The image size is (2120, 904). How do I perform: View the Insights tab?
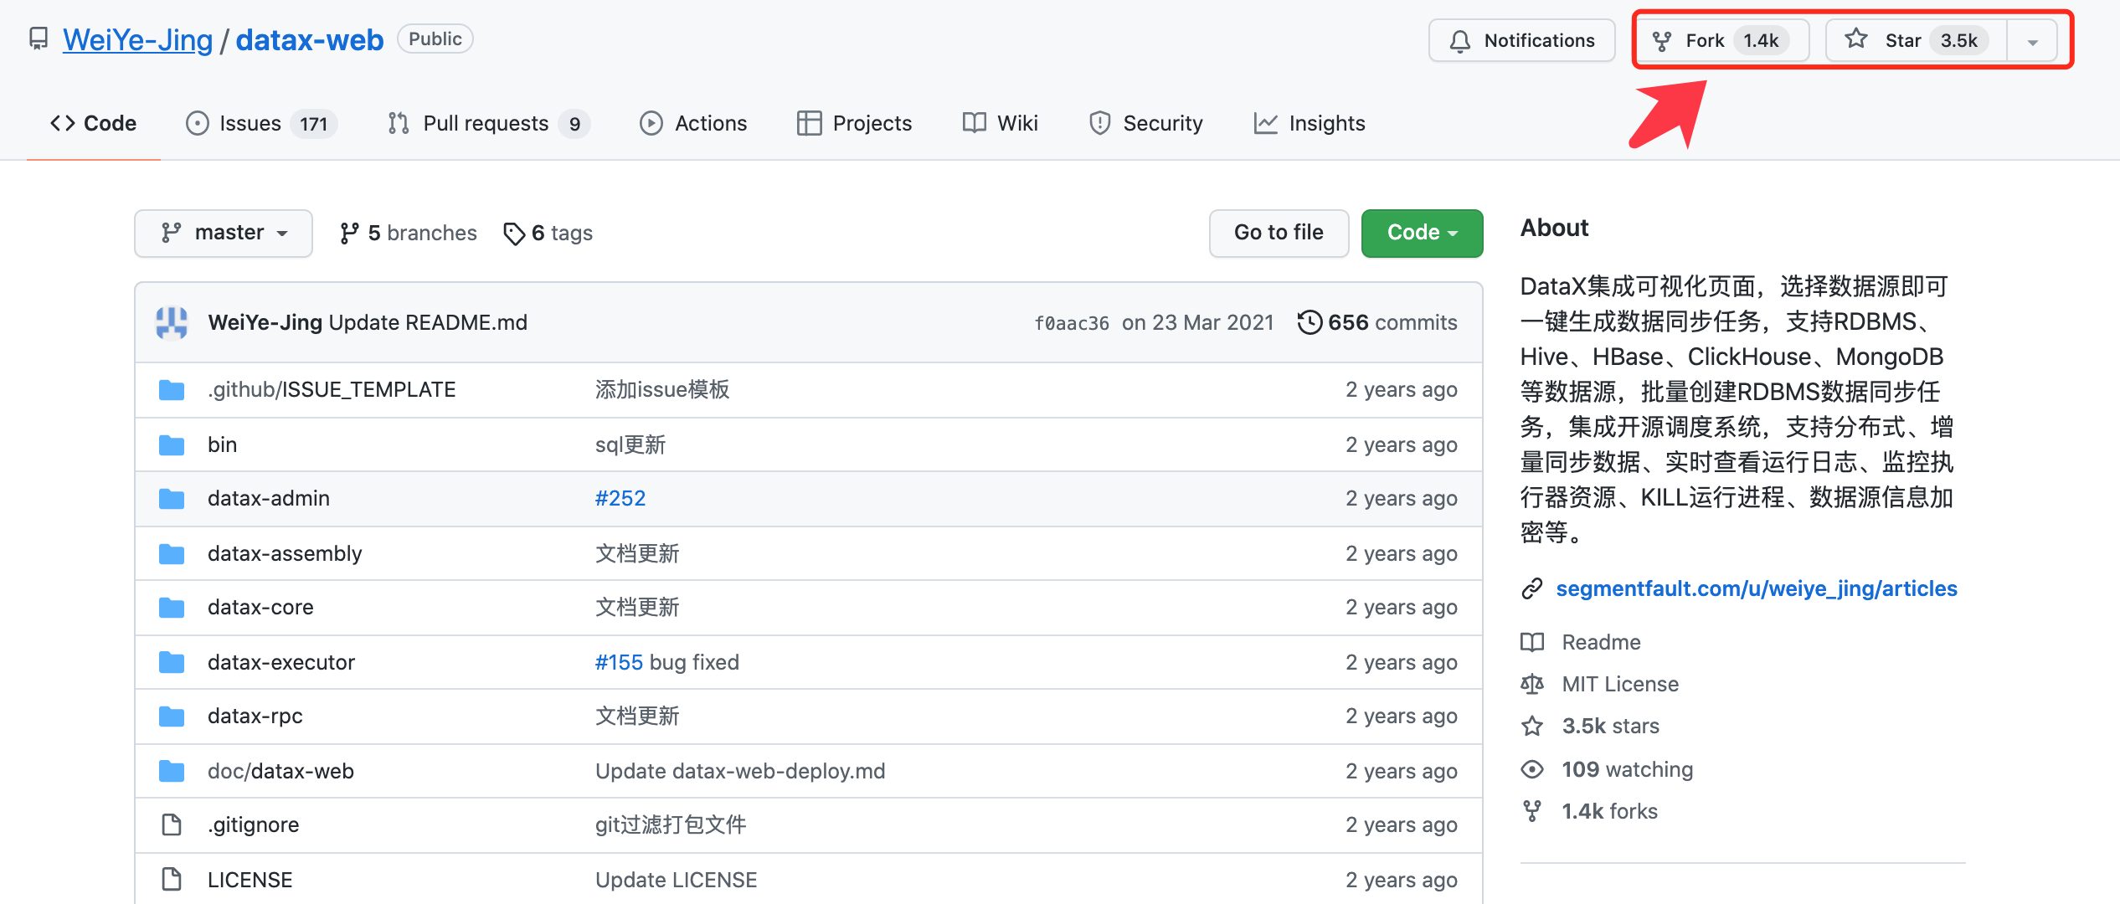(x=1310, y=123)
